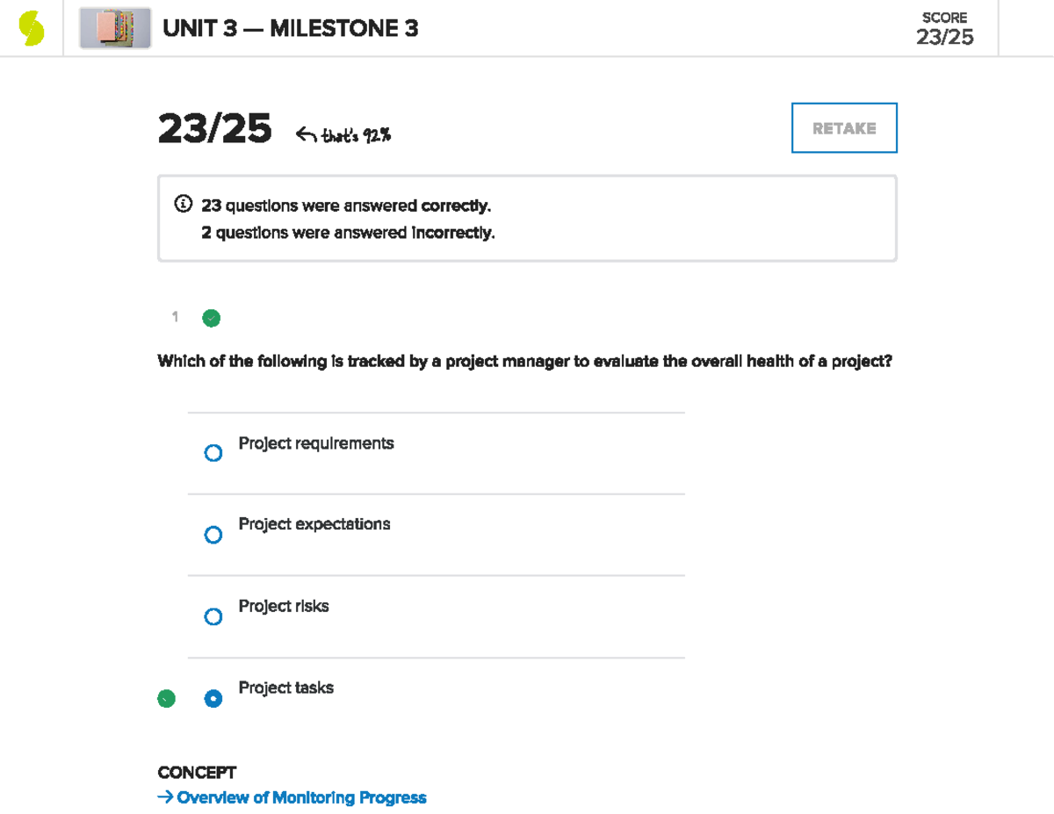Click the green checkmark beside question 1
Screen dimensions: 1054x814
(x=211, y=318)
